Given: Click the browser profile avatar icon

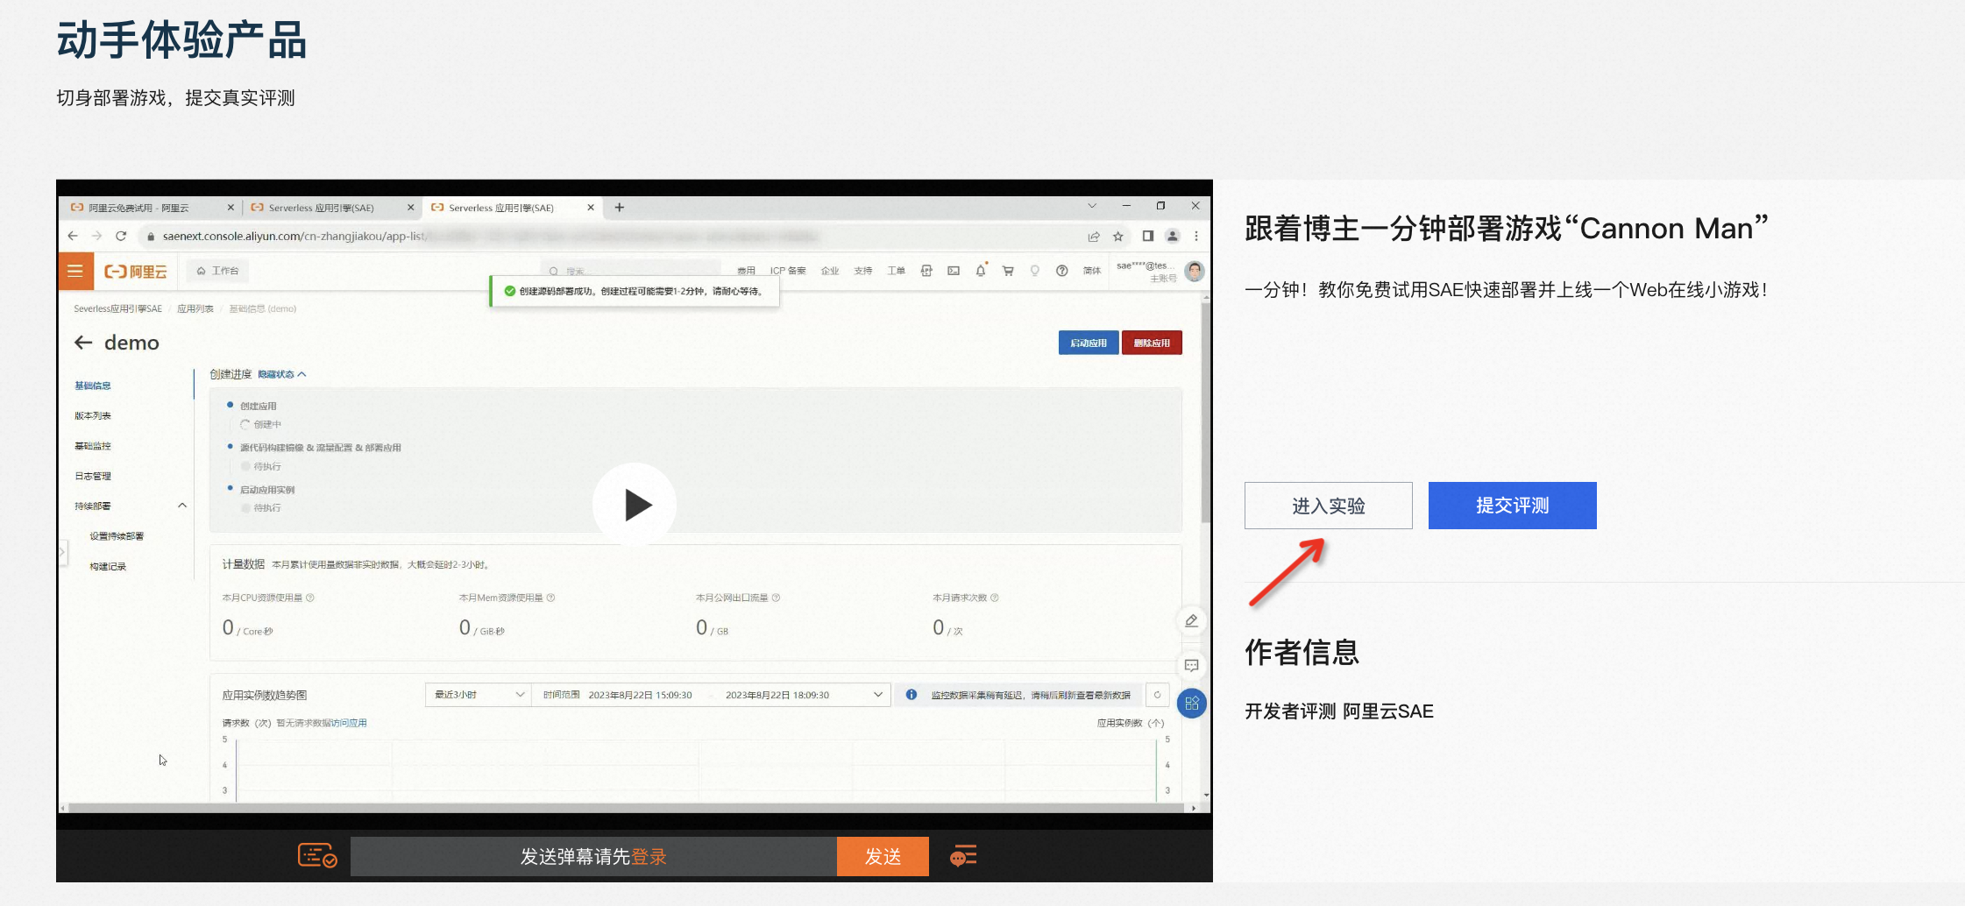Looking at the screenshot, I should point(1173,236).
